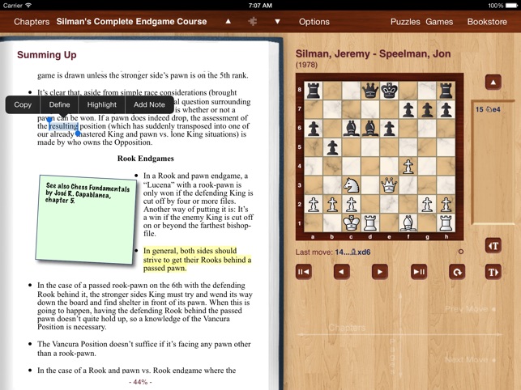Tap the black rook on h8

click(x=446, y=91)
